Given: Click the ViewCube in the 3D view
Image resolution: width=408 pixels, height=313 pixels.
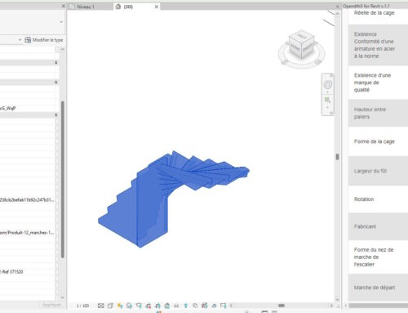Looking at the screenshot, I should 301,43.
